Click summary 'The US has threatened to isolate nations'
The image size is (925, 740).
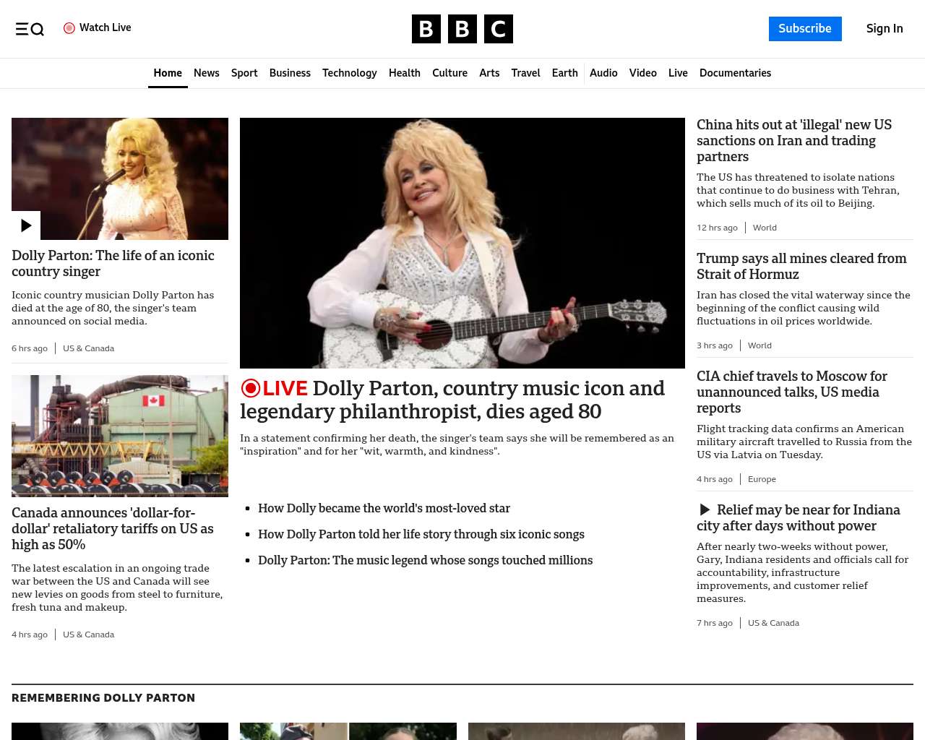[x=798, y=190]
